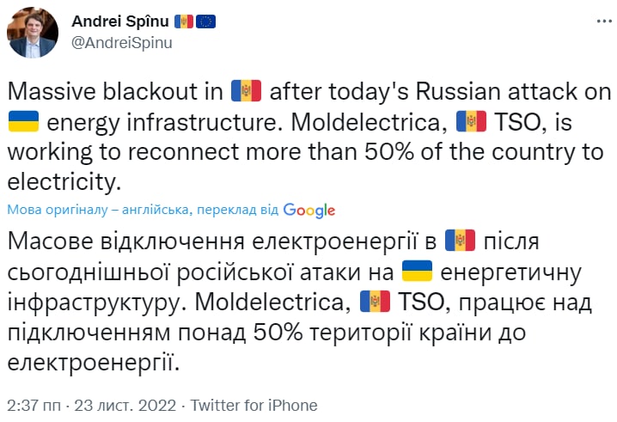Screen dimensions: 617x422
Task: Click the EU flag beside Andrei Spînu's name
Action: point(205,21)
